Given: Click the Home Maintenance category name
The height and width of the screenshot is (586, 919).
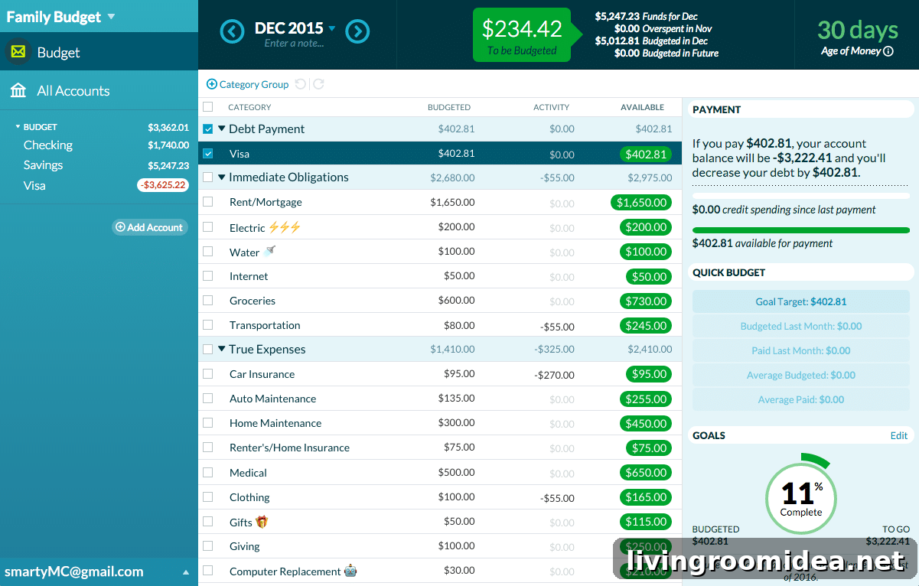Looking at the screenshot, I should (x=275, y=423).
